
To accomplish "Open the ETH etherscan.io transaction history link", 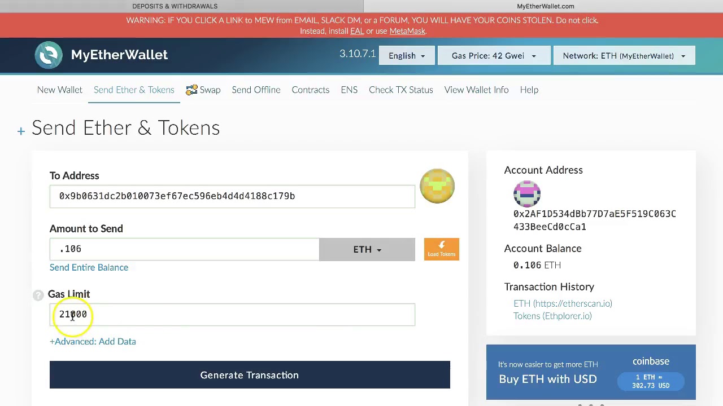I will coord(563,303).
